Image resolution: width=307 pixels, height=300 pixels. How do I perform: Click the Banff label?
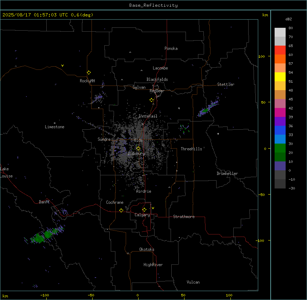click(44, 202)
